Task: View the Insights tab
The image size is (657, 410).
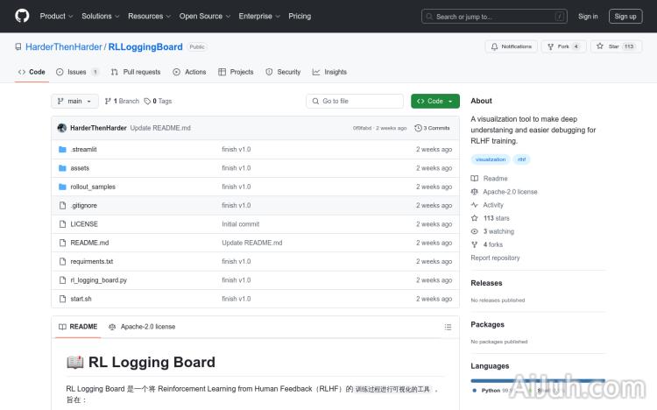Action: pyautogui.click(x=329, y=72)
